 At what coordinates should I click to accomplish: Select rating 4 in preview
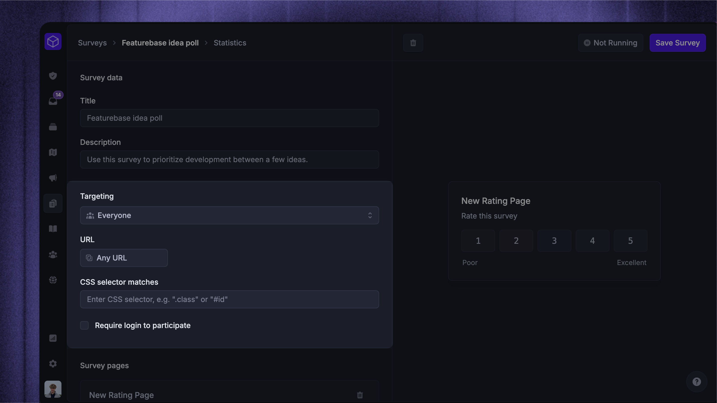(x=592, y=241)
